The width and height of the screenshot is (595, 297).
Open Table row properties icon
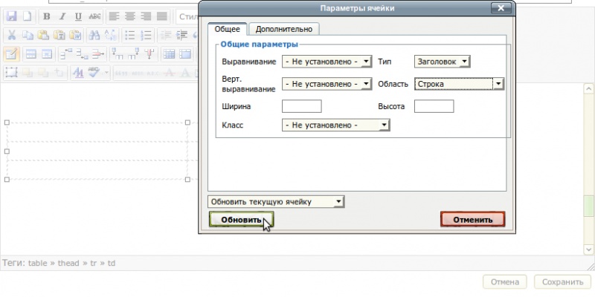click(30, 54)
